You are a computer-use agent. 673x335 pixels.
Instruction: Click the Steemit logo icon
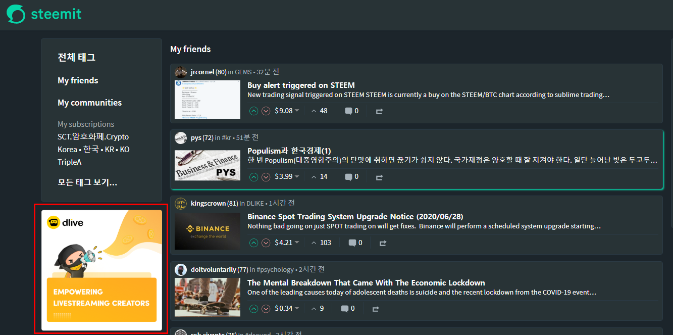click(x=16, y=14)
